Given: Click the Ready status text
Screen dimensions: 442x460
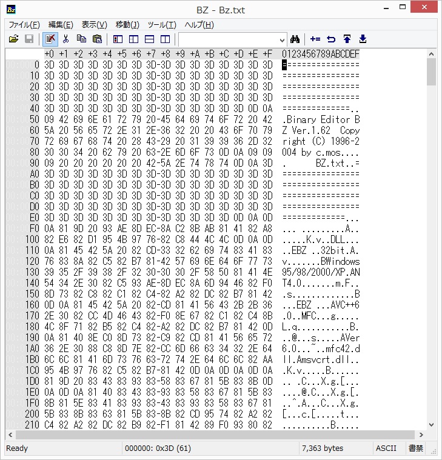Looking at the screenshot, I should coord(17,448).
